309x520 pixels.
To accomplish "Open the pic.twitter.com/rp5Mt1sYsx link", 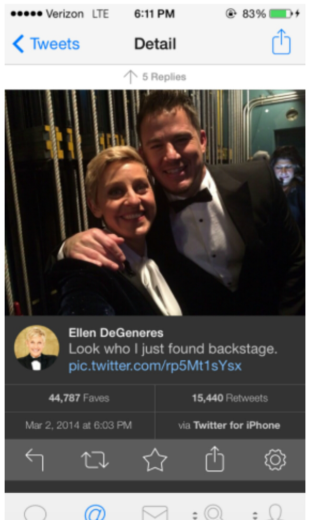I will pos(155,366).
